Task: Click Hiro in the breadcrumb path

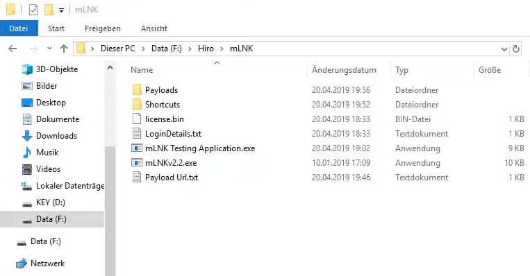Action: click(206, 49)
